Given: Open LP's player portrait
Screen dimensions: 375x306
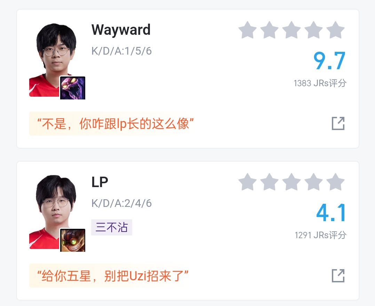Looking at the screenshot, I should tap(53, 212).
